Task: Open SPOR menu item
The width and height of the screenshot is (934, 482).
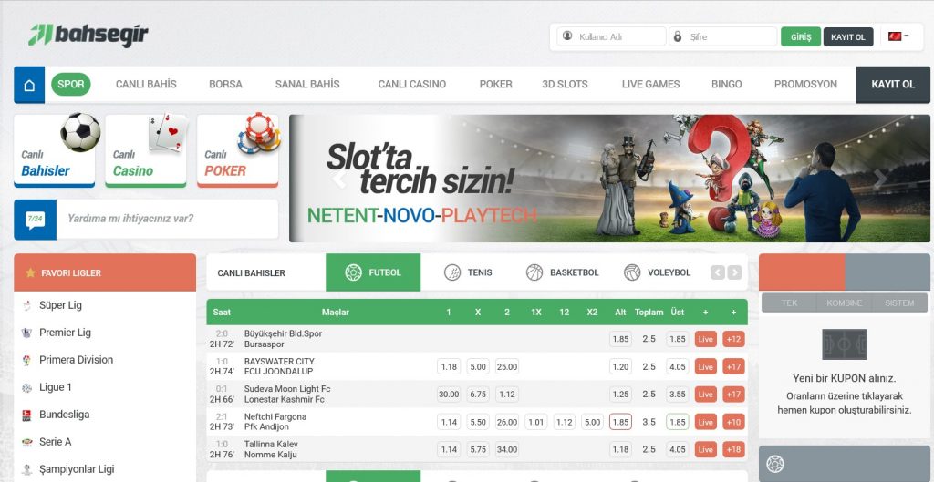Action: (x=71, y=85)
